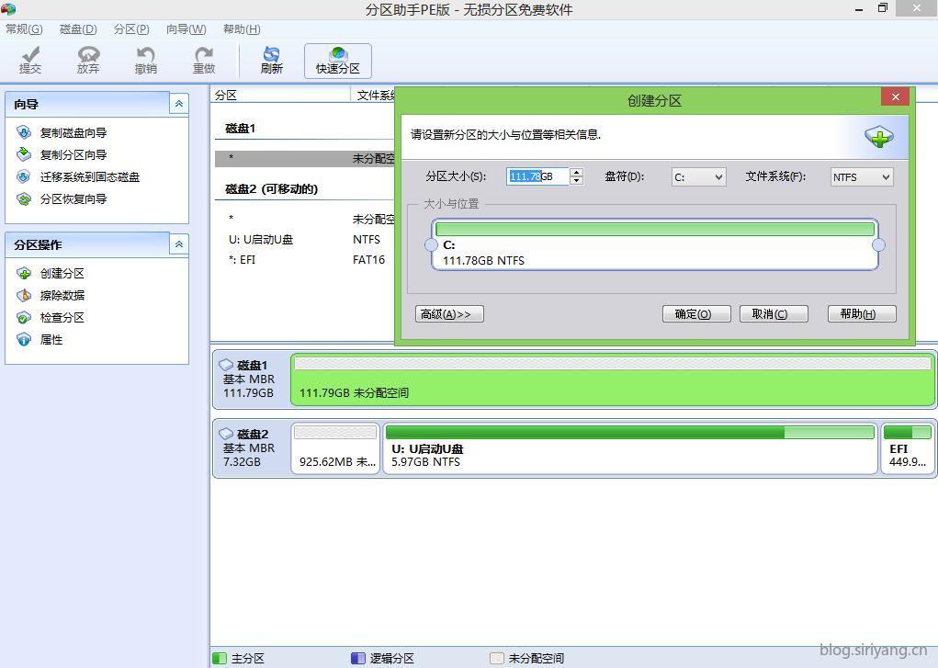Click the 分区大小 size input field
Image resolution: width=938 pixels, height=668 pixels.
pyautogui.click(x=538, y=176)
